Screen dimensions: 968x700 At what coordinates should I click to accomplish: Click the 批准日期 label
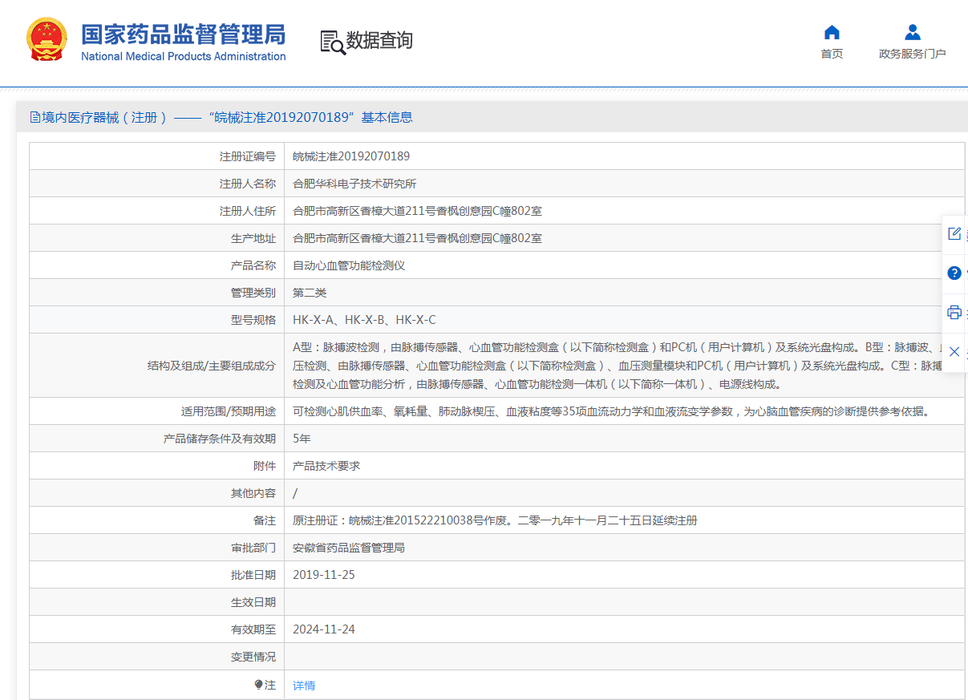pos(253,575)
